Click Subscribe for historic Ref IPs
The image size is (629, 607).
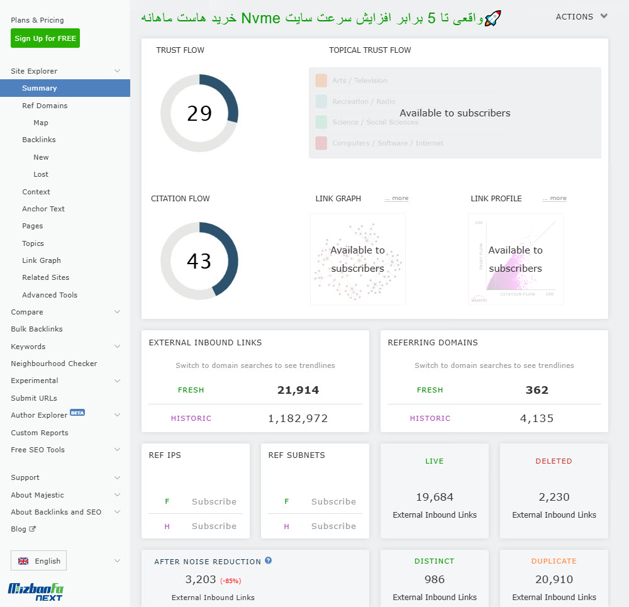click(x=214, y=526)
